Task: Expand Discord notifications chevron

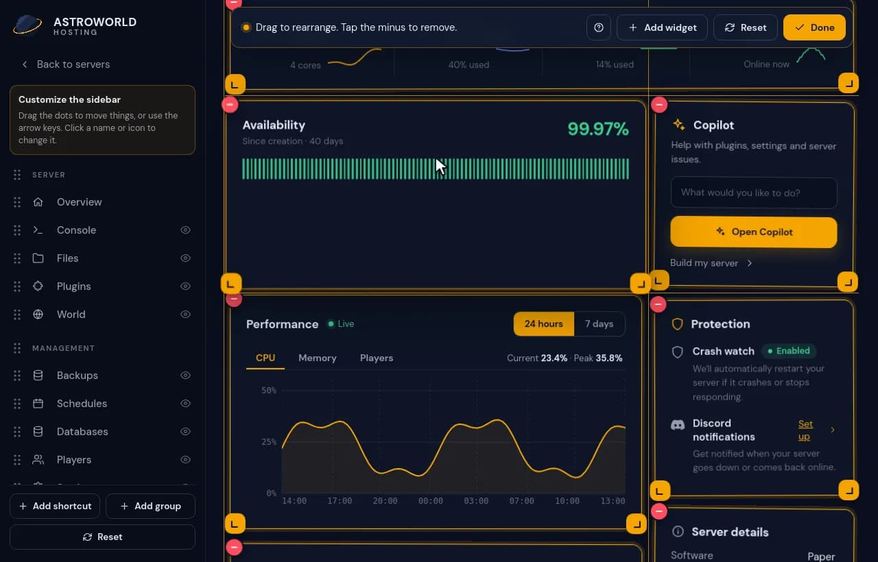Action: pyautogui.click(x=833, y=430)
